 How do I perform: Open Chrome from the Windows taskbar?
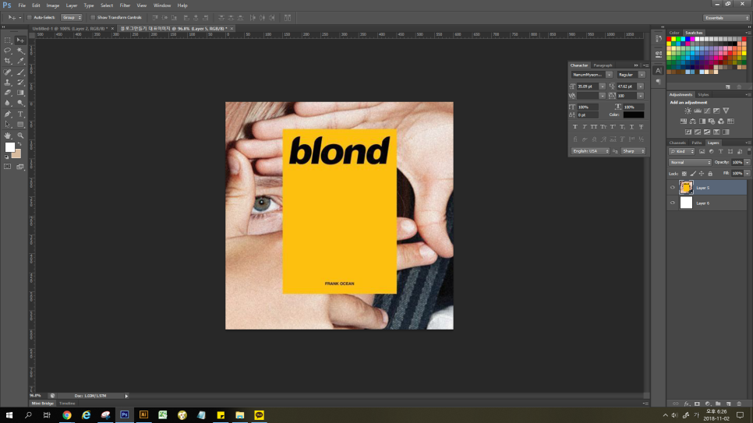click(67, 415)
